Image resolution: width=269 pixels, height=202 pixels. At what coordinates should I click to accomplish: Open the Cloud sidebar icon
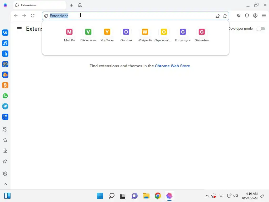5,75
